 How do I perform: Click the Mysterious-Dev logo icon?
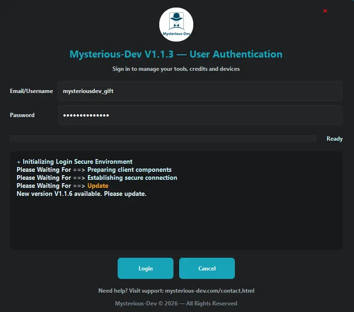pyautogui.click(x=176, y=25)
